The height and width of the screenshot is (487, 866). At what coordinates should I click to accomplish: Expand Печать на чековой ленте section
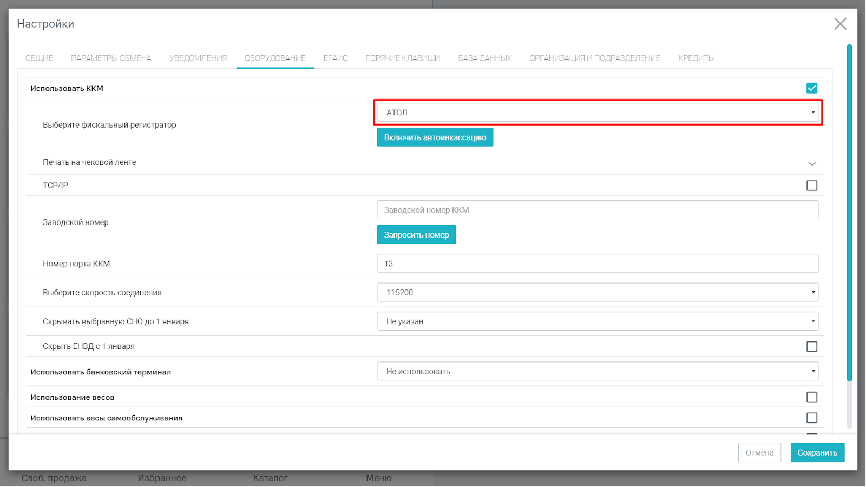(812, 163)
